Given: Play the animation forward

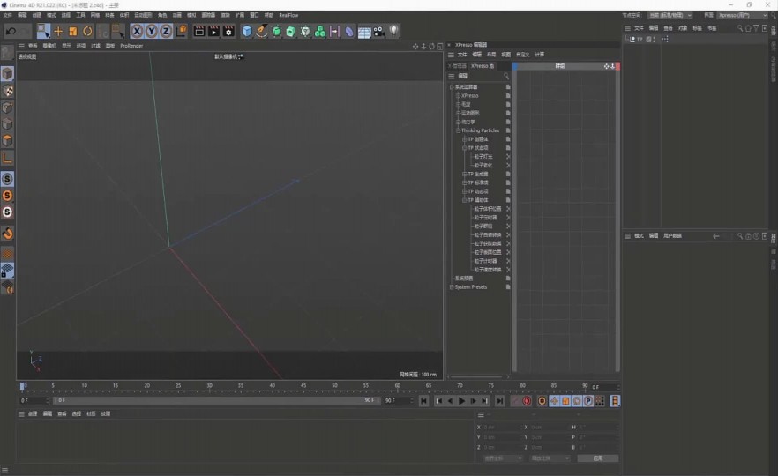Looking at the screenshot, I should click(x=461, y=400).
